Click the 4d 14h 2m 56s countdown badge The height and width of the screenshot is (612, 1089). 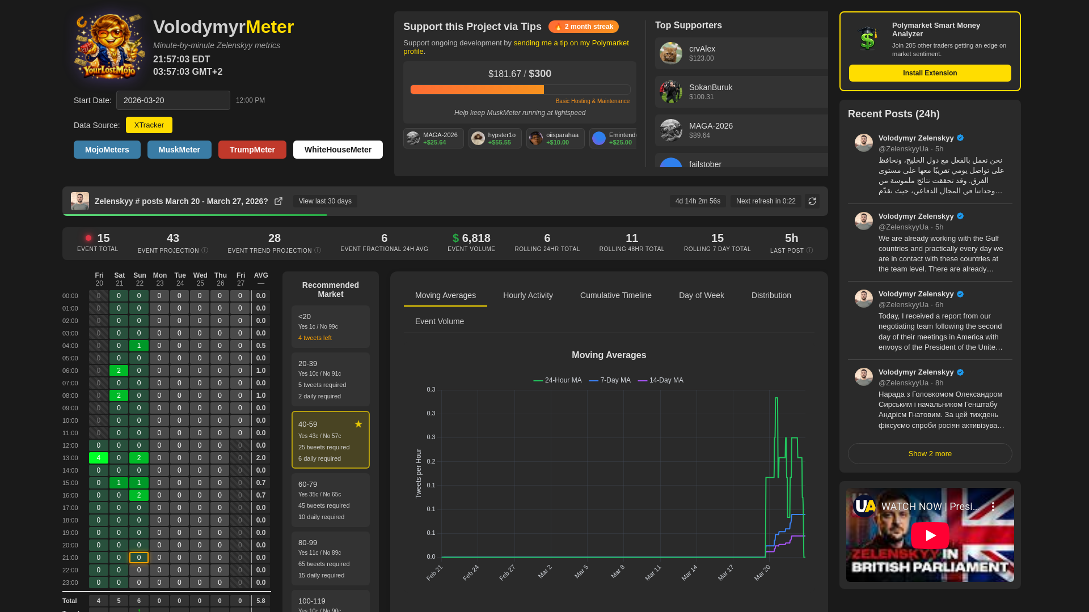(x=698, y=201)
